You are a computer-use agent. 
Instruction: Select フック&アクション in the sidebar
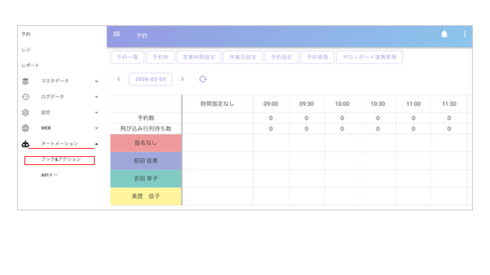click(x=60, y=160)
